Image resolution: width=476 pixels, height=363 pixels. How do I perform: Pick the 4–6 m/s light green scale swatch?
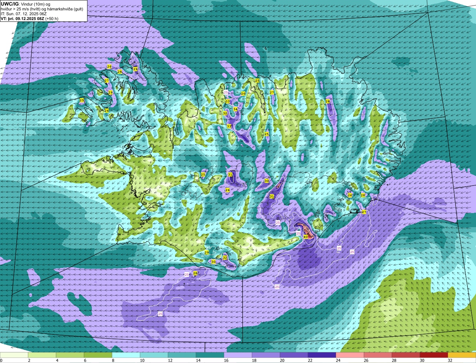tap(70, 355)
